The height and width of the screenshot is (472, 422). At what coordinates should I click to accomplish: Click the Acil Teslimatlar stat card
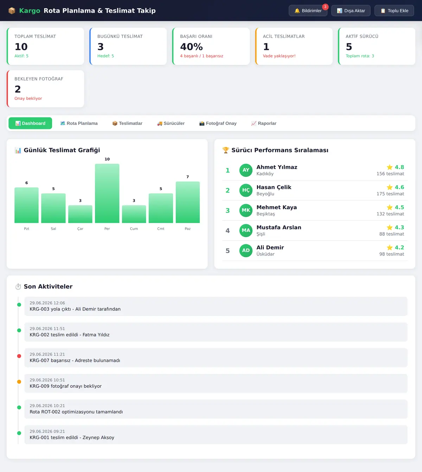coord(294,46)
